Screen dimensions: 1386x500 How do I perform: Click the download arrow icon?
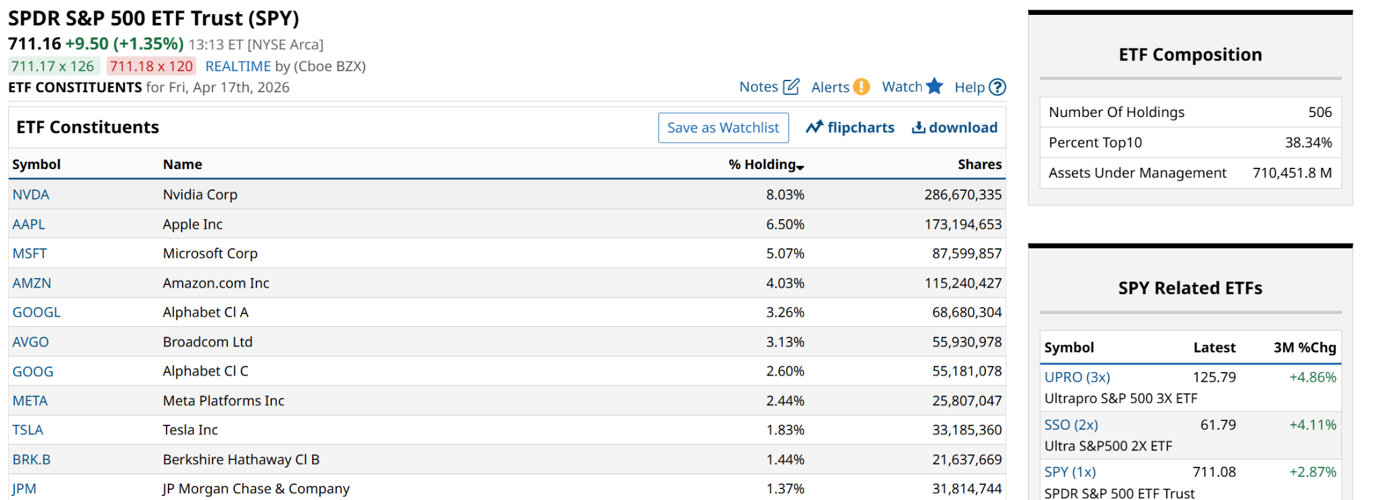(918, 127)
